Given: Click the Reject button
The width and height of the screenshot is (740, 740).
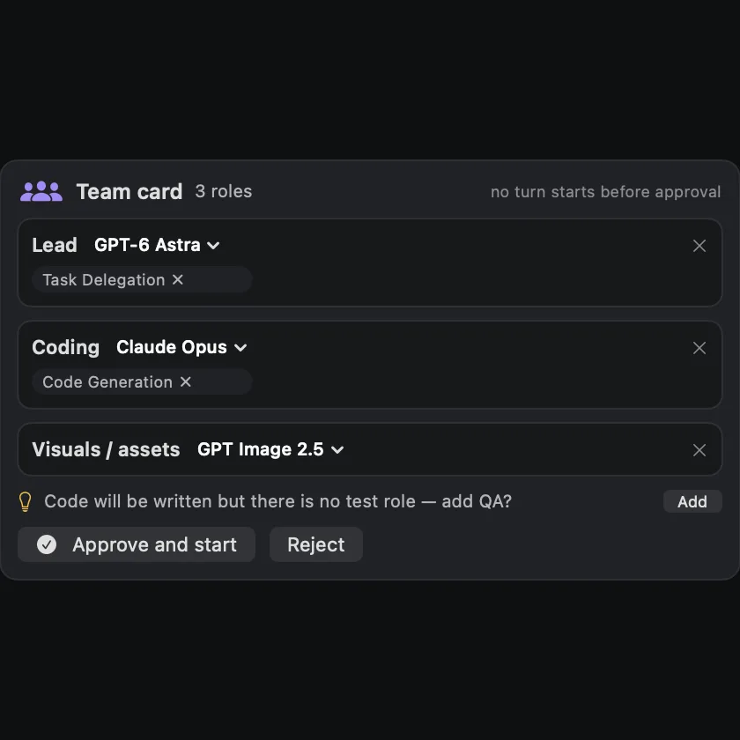Looking at the screenshot, I should coord(315,544).
